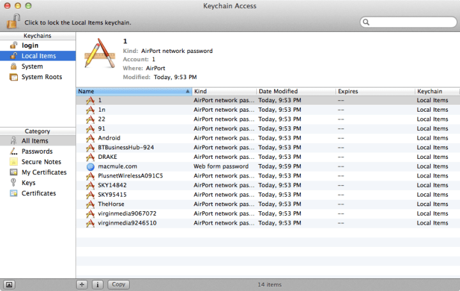Select the Local Items keychain
The width and height of the screenshot is (460, 291).
tap(38, 56)
